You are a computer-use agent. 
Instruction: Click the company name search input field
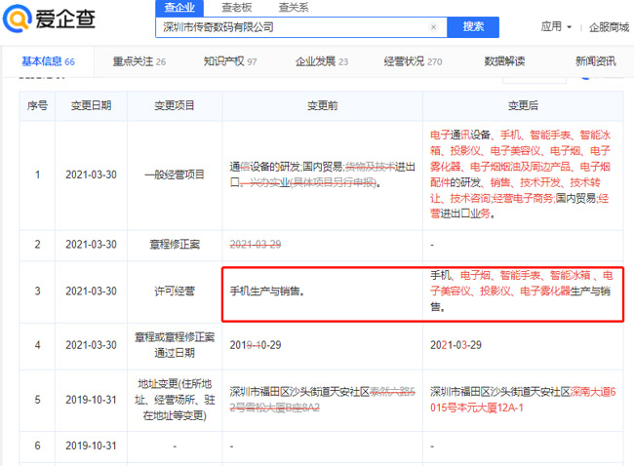pyautogui.click(x=293, y=27)
